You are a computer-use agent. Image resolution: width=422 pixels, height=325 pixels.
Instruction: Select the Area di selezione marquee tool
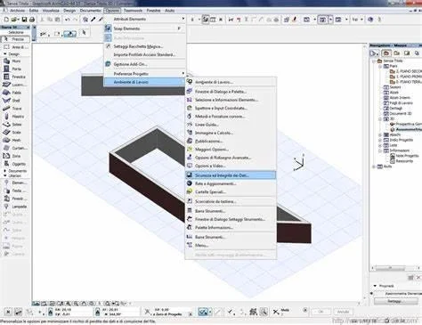(x=15, y=47)
